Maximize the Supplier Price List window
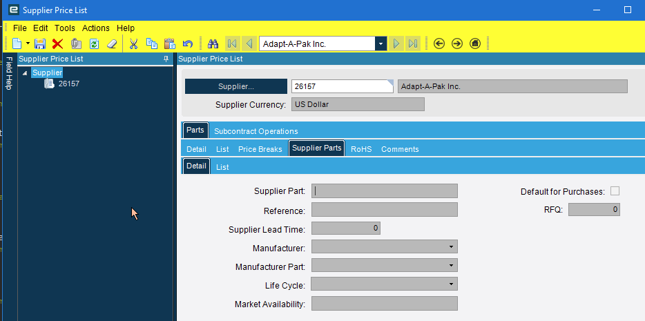 [x=628, y=10]
